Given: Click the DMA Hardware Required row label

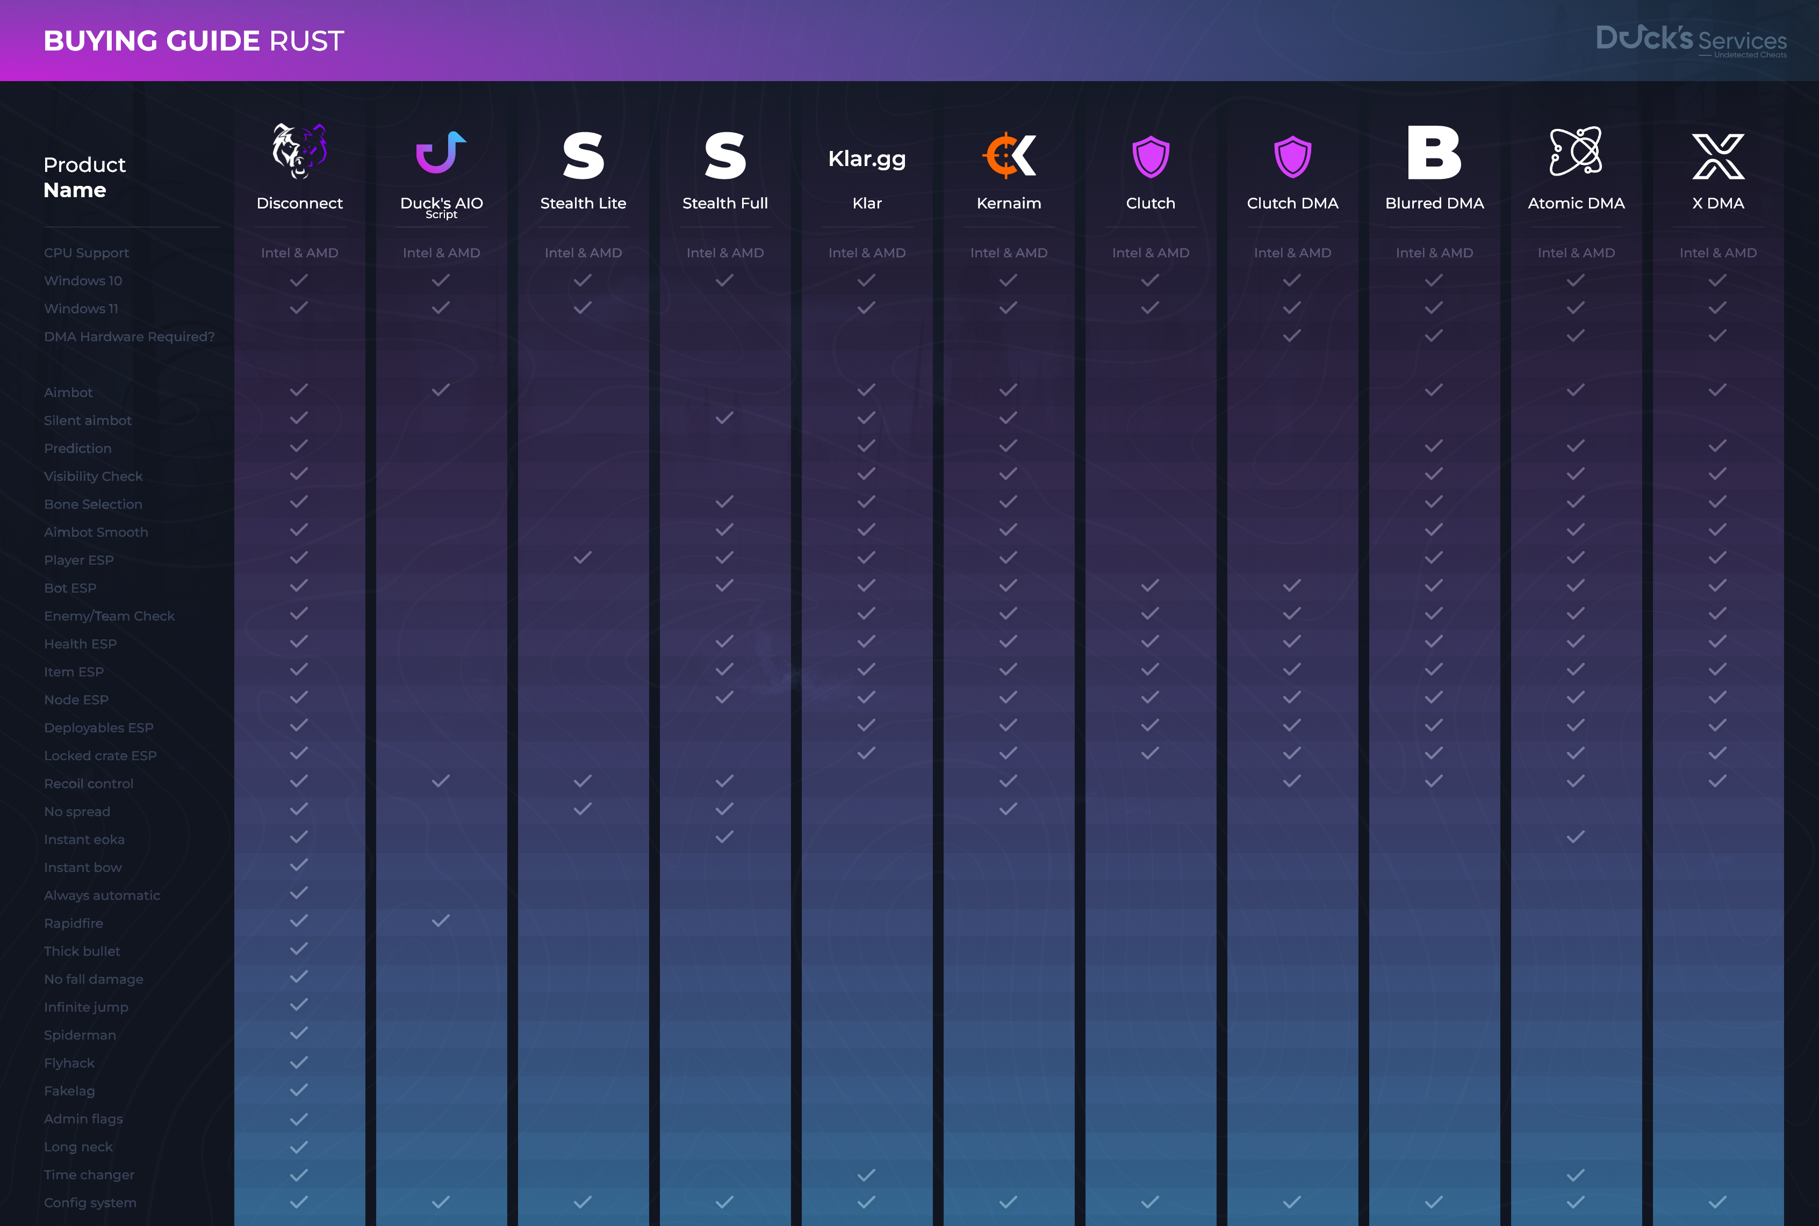Looking at the screenshot, I should pos(129,337).
